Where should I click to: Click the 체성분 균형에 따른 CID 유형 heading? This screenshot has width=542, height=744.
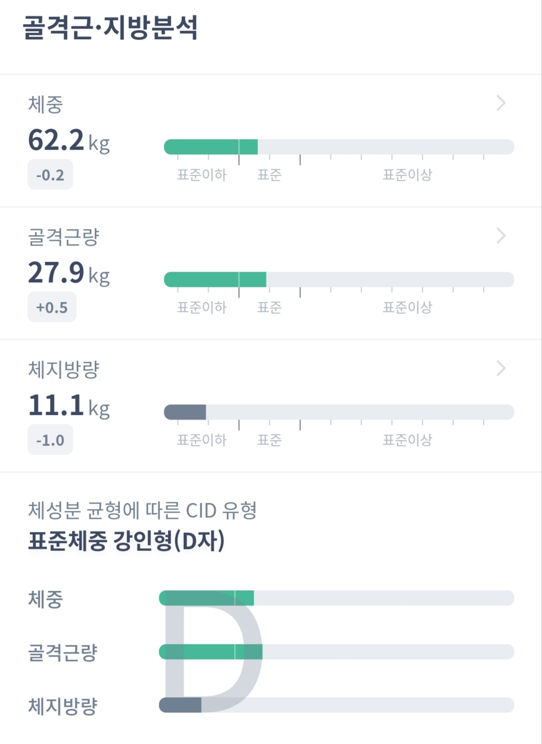click(x=143, y=510)
